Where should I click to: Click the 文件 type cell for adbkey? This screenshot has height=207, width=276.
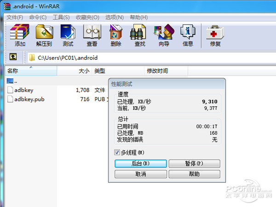pos(100,90)
